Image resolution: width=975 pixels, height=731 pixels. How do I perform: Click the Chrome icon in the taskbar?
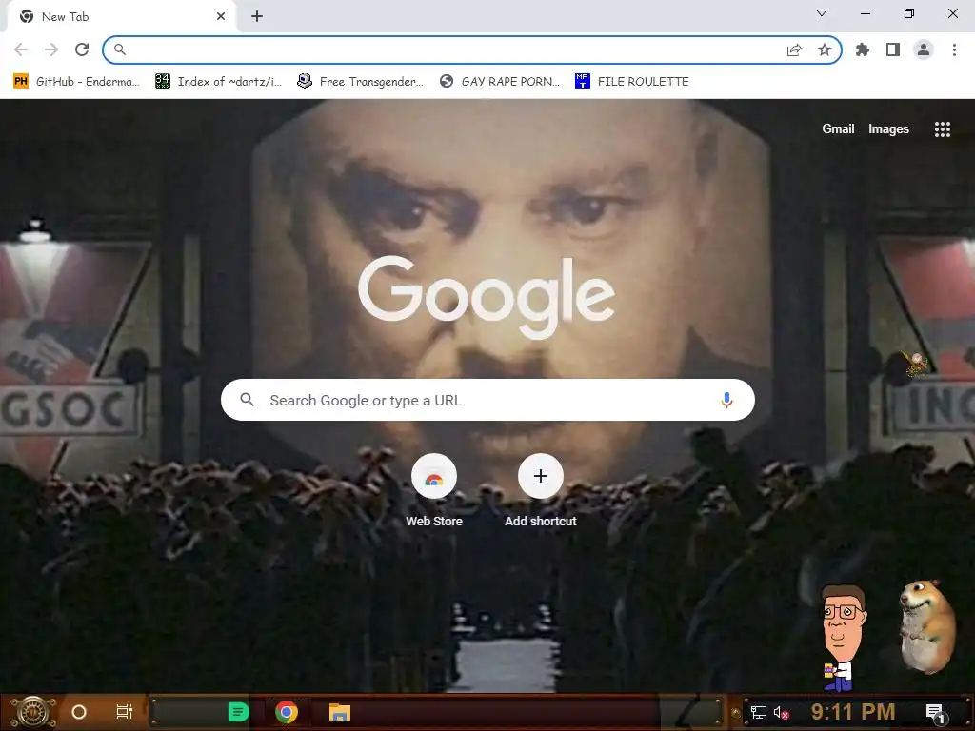(287, 712)
